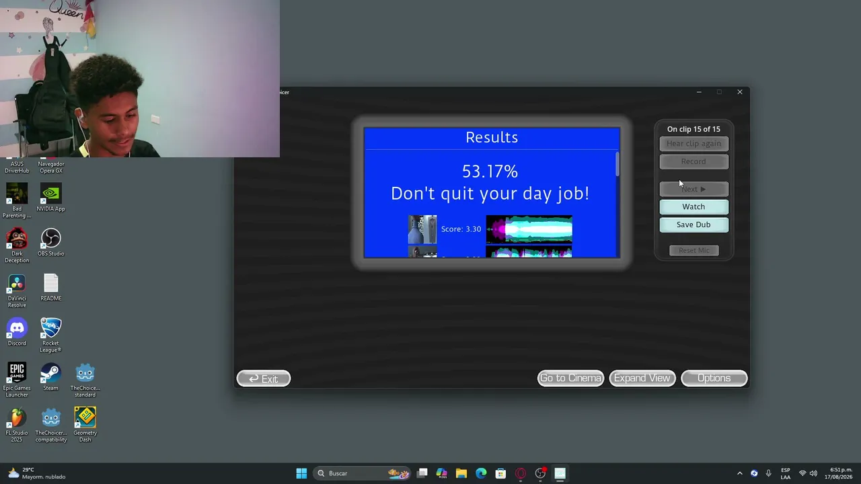Click the waveform beside Score 3.30

529,229
